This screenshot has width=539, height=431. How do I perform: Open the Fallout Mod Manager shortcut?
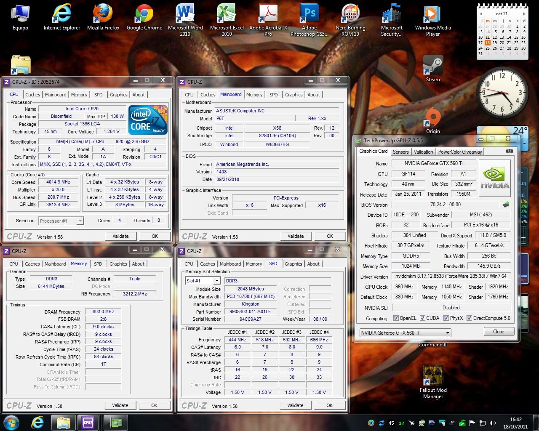433,382
